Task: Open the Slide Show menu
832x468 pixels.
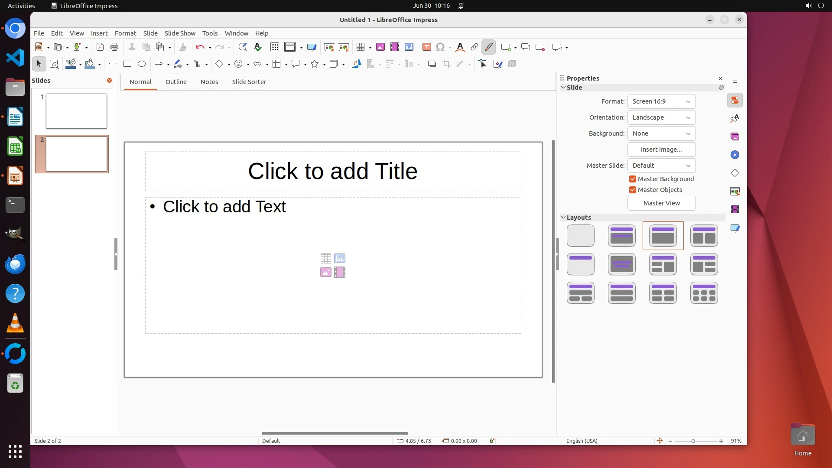Action: pos(180,33)
